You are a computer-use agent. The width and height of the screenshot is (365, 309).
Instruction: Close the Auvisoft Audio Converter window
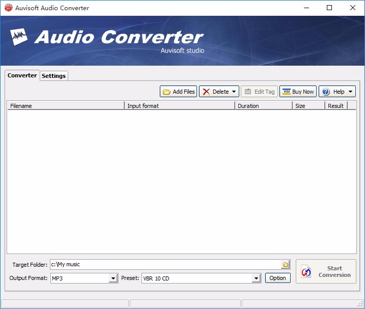[x=353, y=8]
